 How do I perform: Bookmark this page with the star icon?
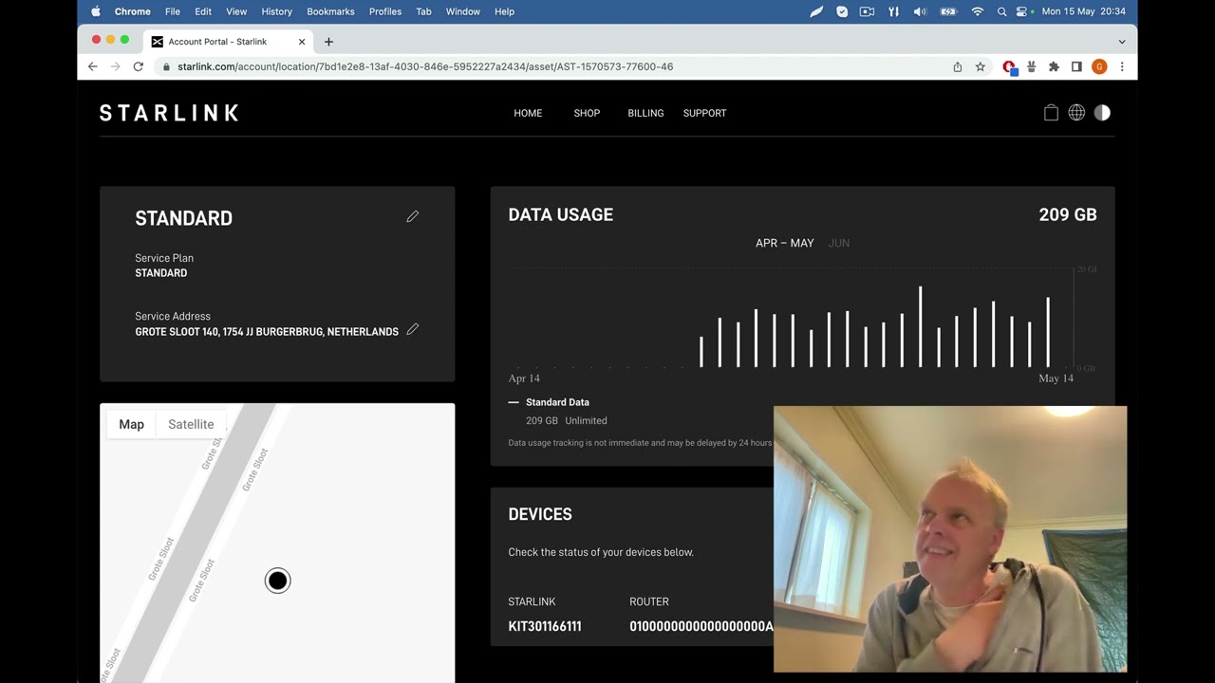click(x=981, y=66)
